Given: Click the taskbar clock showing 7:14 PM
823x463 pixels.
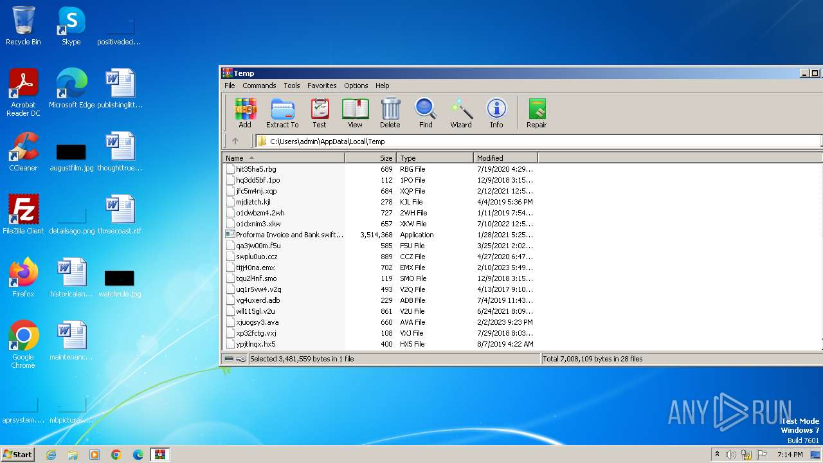Looking at the screenshot, I should (790, 455).
